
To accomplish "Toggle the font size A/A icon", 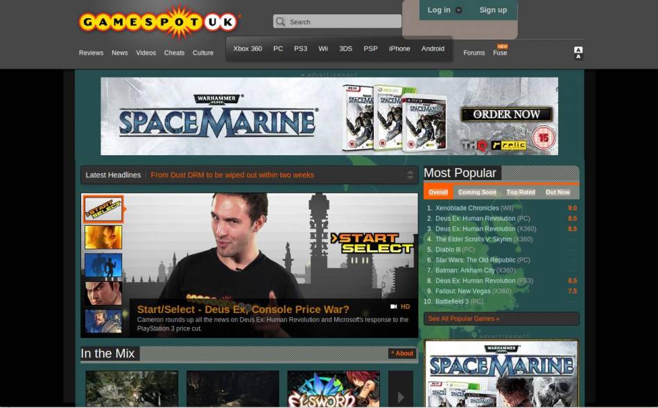I will pos(578,53).
